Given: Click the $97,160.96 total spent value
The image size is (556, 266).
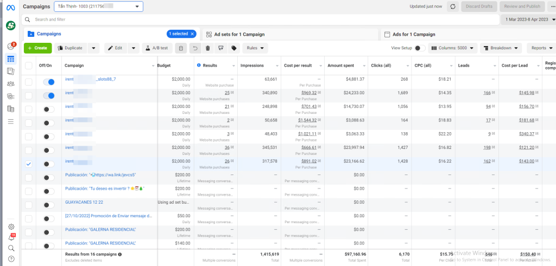Looking at the screenshot, I should coord(355,254).
